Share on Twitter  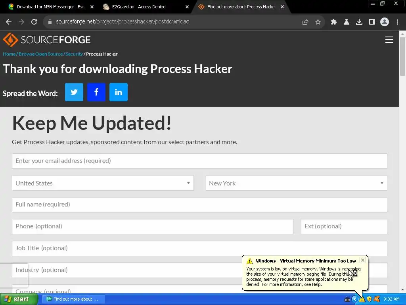pyautogui.click(x=74, y=92)
